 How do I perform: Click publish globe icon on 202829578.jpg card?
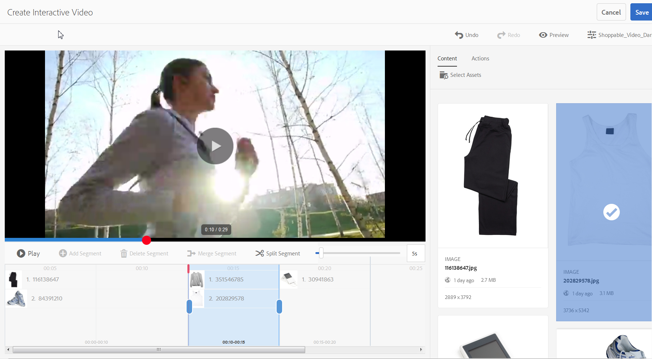pos(566,293)
